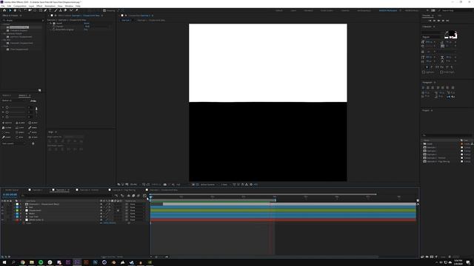Image resolution: width=474 pixels, height=266 pixels.
Task: Open Spotify from the taskbar
Action: (41, 262)
